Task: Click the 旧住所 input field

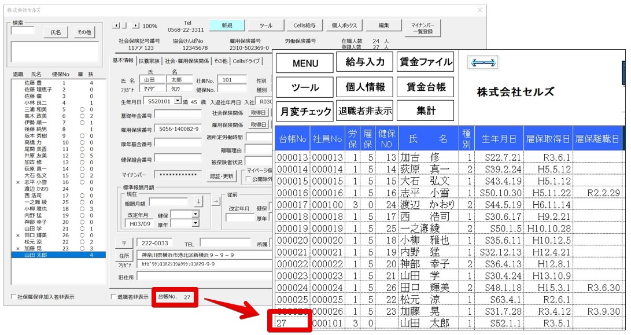Action: point(204,276)
